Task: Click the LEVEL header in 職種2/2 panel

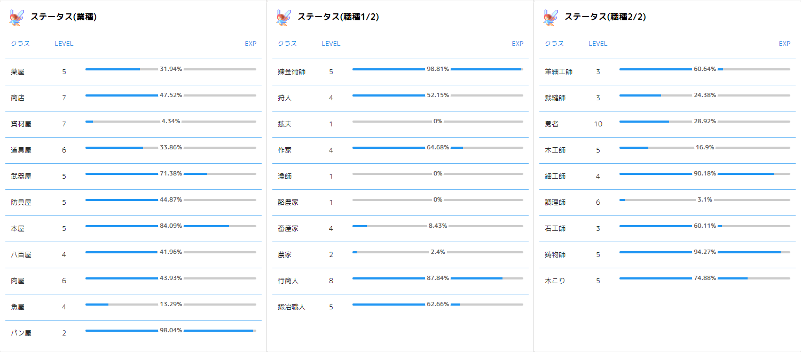Action: coord(598,44)
